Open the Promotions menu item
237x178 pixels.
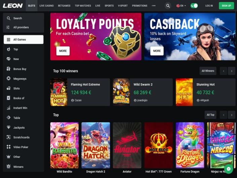point(140,6)
